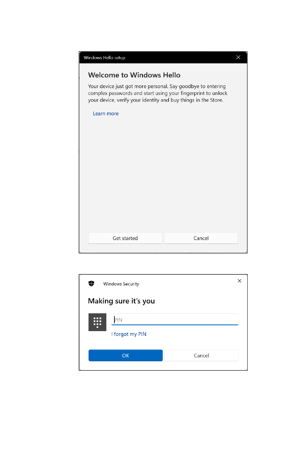
Task: Confirm PIN with the OK button
Action: tap(125, 355)
